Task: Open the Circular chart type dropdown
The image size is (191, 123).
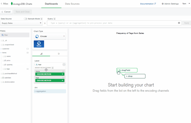Action: [x=50, y=36]
